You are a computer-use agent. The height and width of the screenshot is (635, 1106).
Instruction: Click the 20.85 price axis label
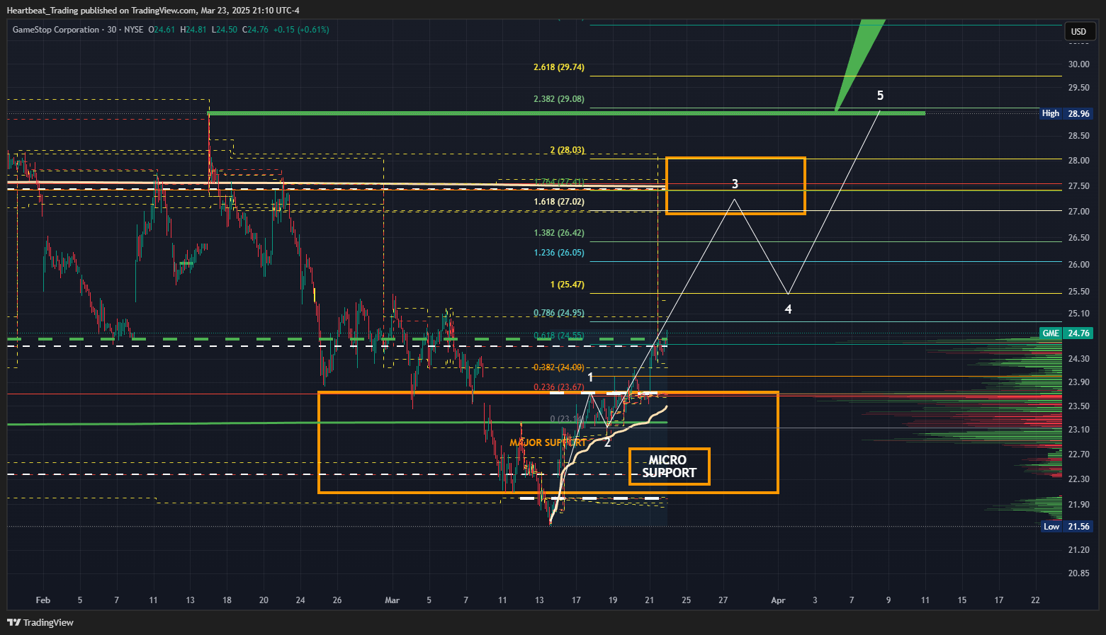[1079, 573]
